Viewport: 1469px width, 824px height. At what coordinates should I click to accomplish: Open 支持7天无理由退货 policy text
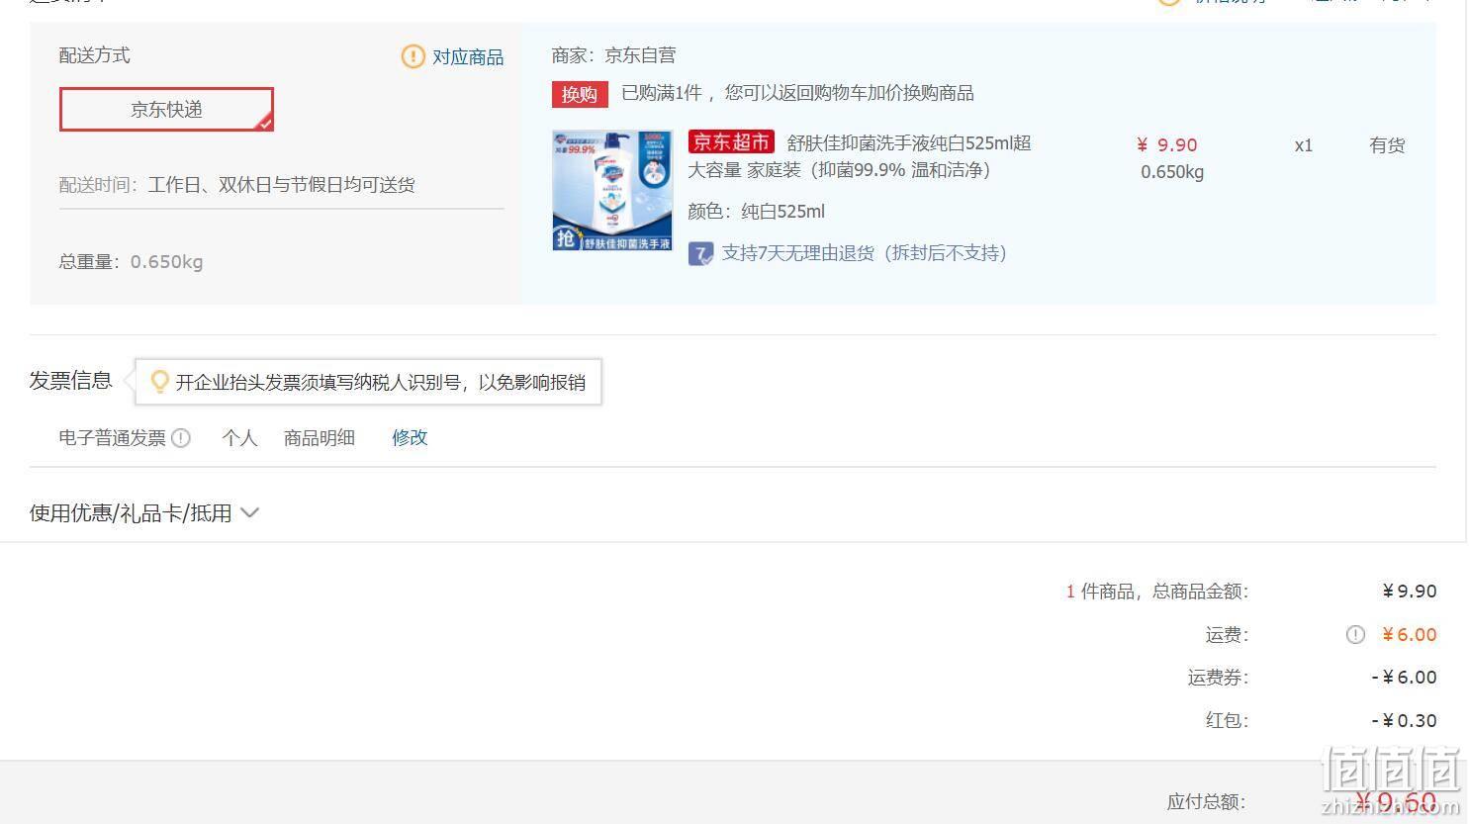pyautogui.click(x=864, y=253)
